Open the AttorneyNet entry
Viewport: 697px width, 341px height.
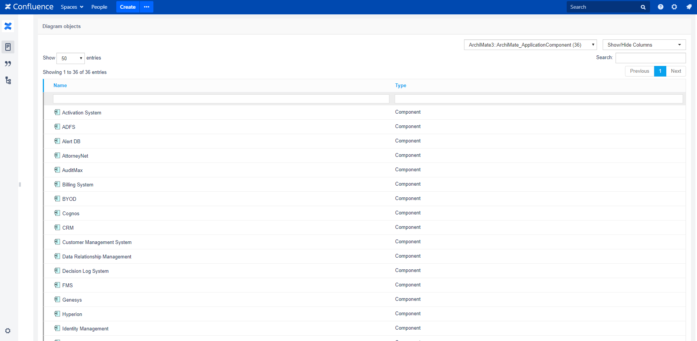coord(75,156)
